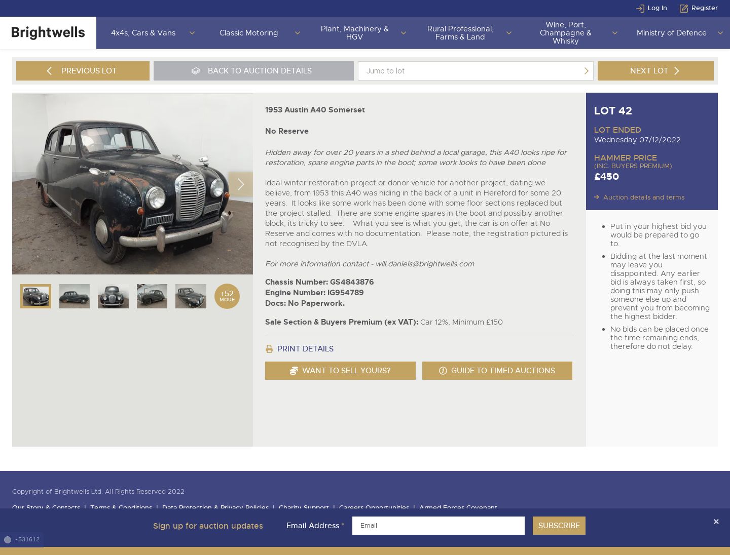730x555 pixels.
Task: Open the Ministry of Defence menu
Action: 672,33
